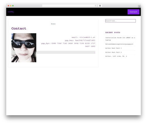Image resolution: width=147 pixels, height=124 pixels.
Task: Click the purple Contact button in header
Action: pyautogui.click(x=133, y=12)
